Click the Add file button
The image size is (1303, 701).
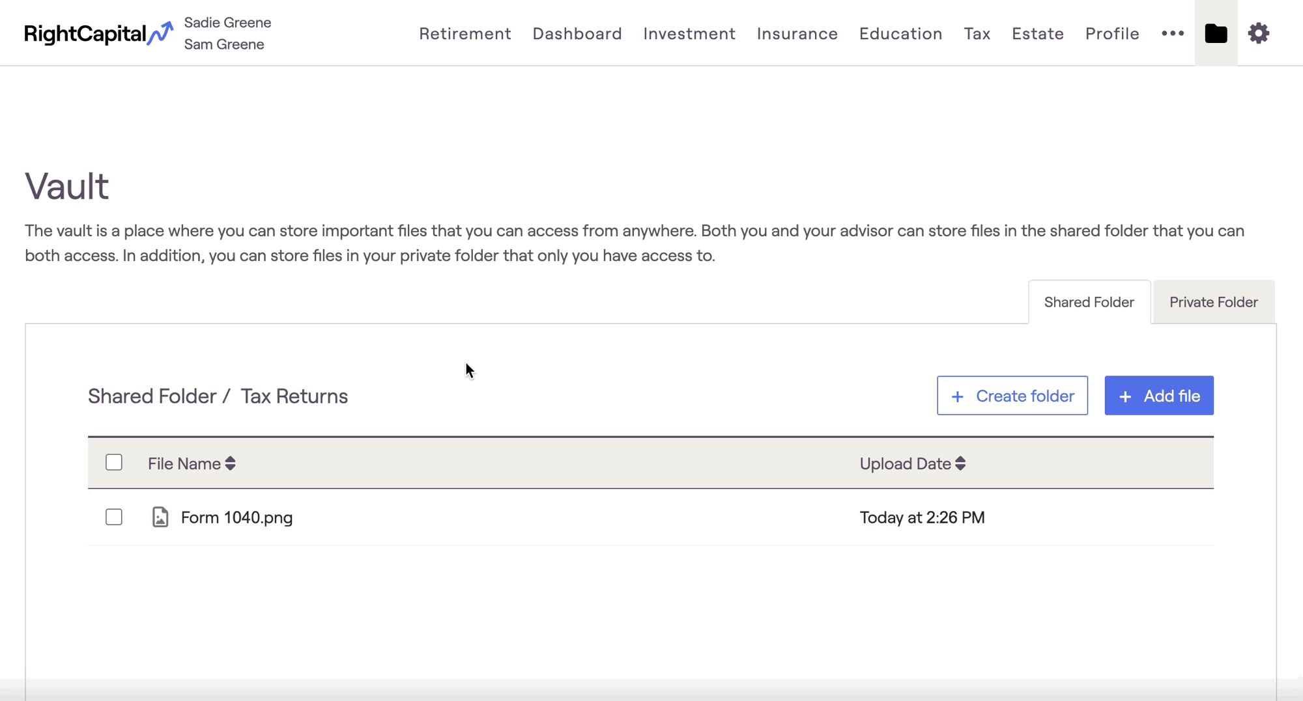1158,396
